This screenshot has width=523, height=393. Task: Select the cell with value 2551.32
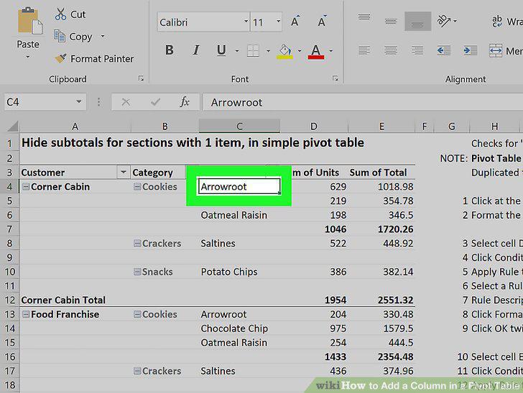pos(381,300)
